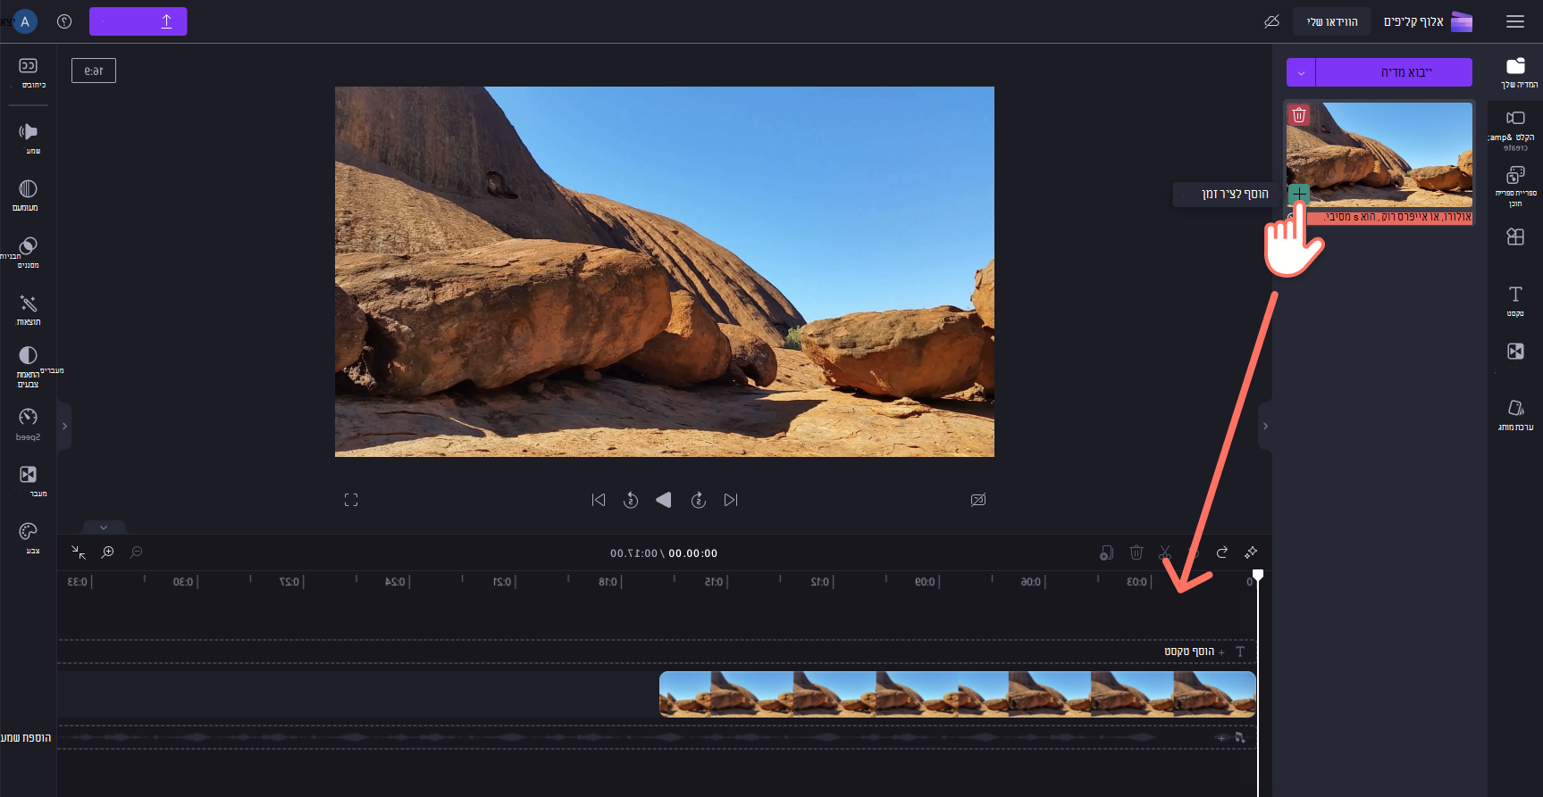Select the rock video clip on timeline
The width and height of the screenshot is (1543, 797).
[958, 694]
